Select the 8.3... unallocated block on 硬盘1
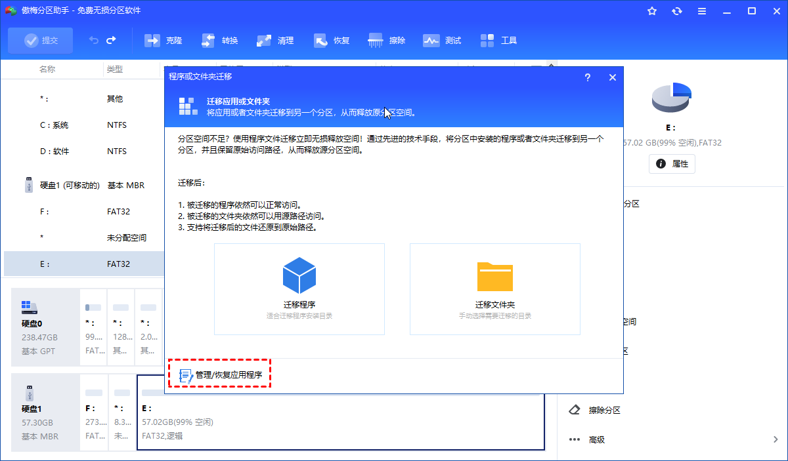Image resolution: width=788 pixels, height=461 pixels. pos(121,412)
